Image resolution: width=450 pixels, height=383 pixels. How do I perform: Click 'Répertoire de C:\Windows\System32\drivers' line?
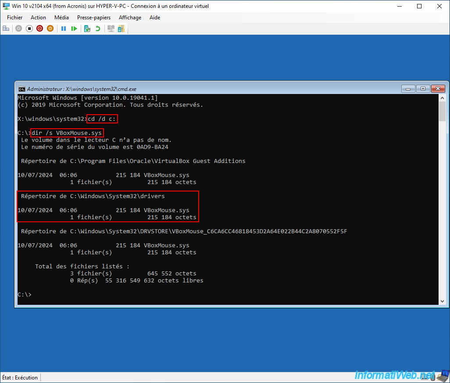click(93, 196)
